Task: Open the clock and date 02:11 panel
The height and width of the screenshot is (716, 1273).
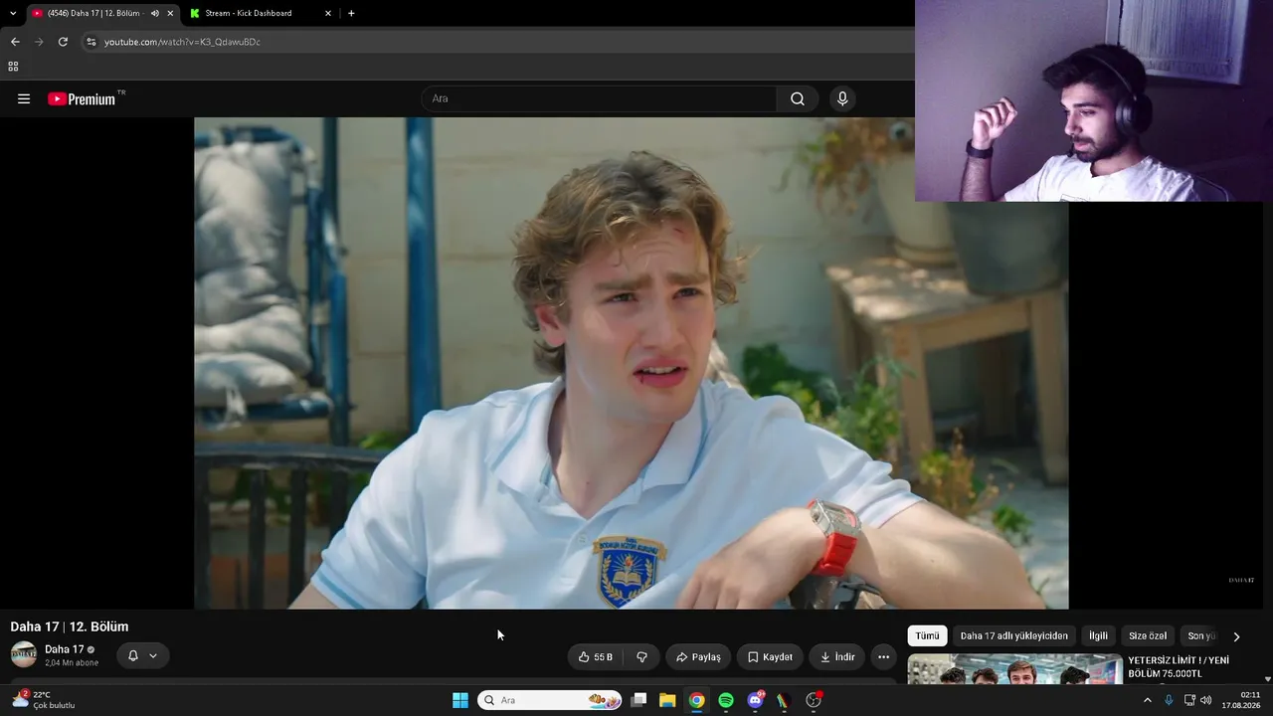Action: pyautogui.click(x=1242, y=700)
